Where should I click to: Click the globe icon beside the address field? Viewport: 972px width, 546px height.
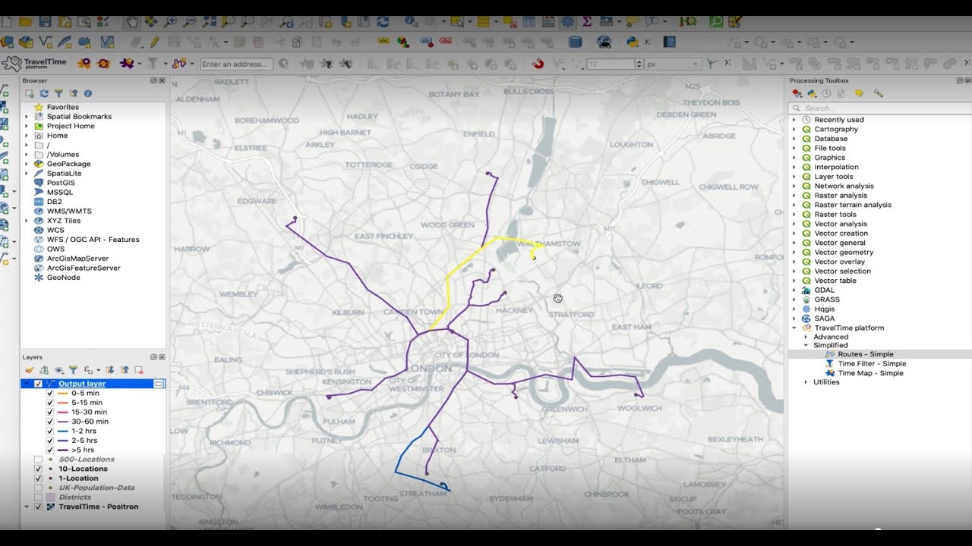pyautogui.click(x=283, y=64)
